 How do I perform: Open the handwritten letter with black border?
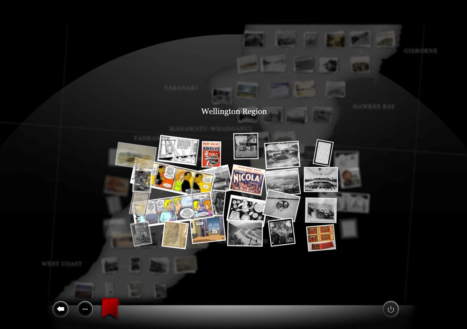323,152
